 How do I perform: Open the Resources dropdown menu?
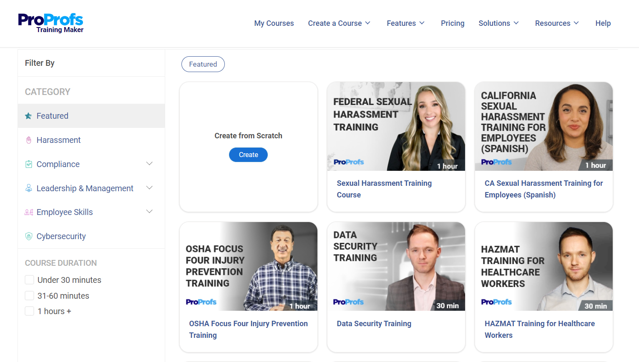pos(557,23)
